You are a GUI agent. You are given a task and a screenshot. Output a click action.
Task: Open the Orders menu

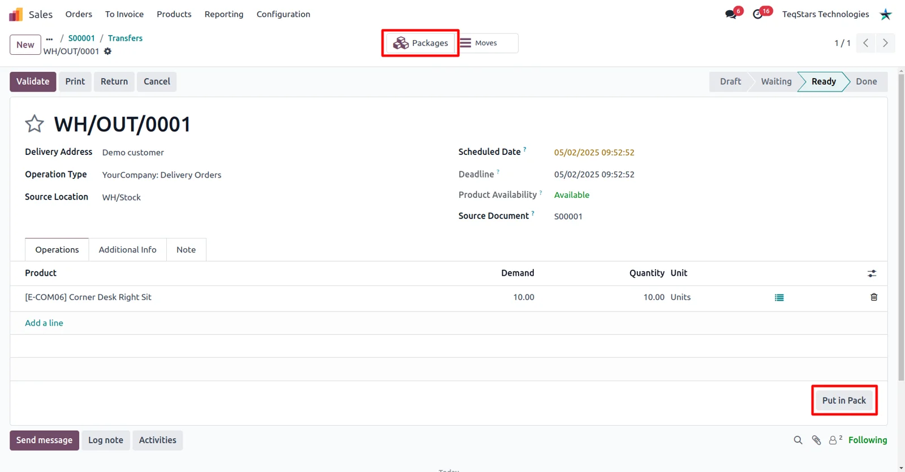pos(79,14)
